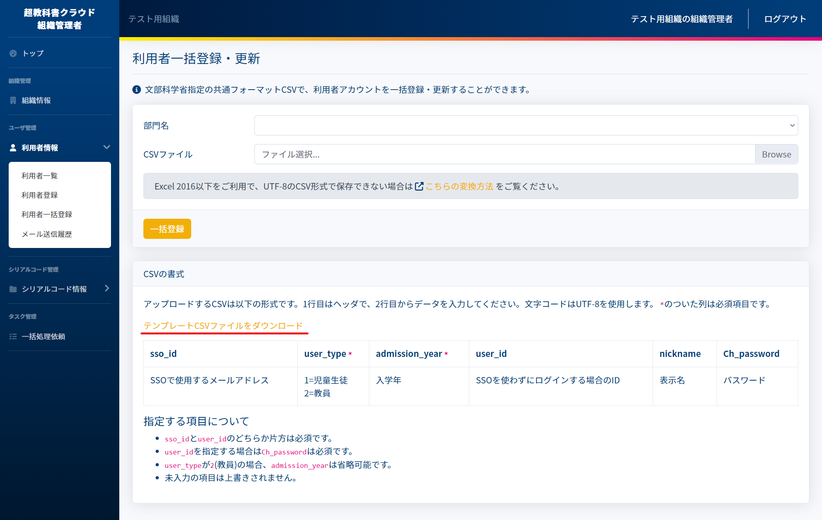Click the orange 一括登録 button
Image resolution: width=822 pixels, height=520 pixels.
pos(167,229)
